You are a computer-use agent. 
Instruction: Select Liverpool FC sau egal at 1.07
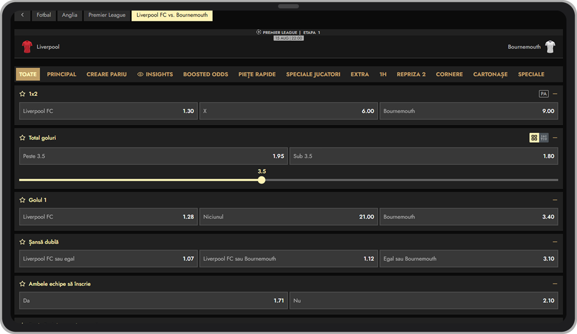pos(108,259)
